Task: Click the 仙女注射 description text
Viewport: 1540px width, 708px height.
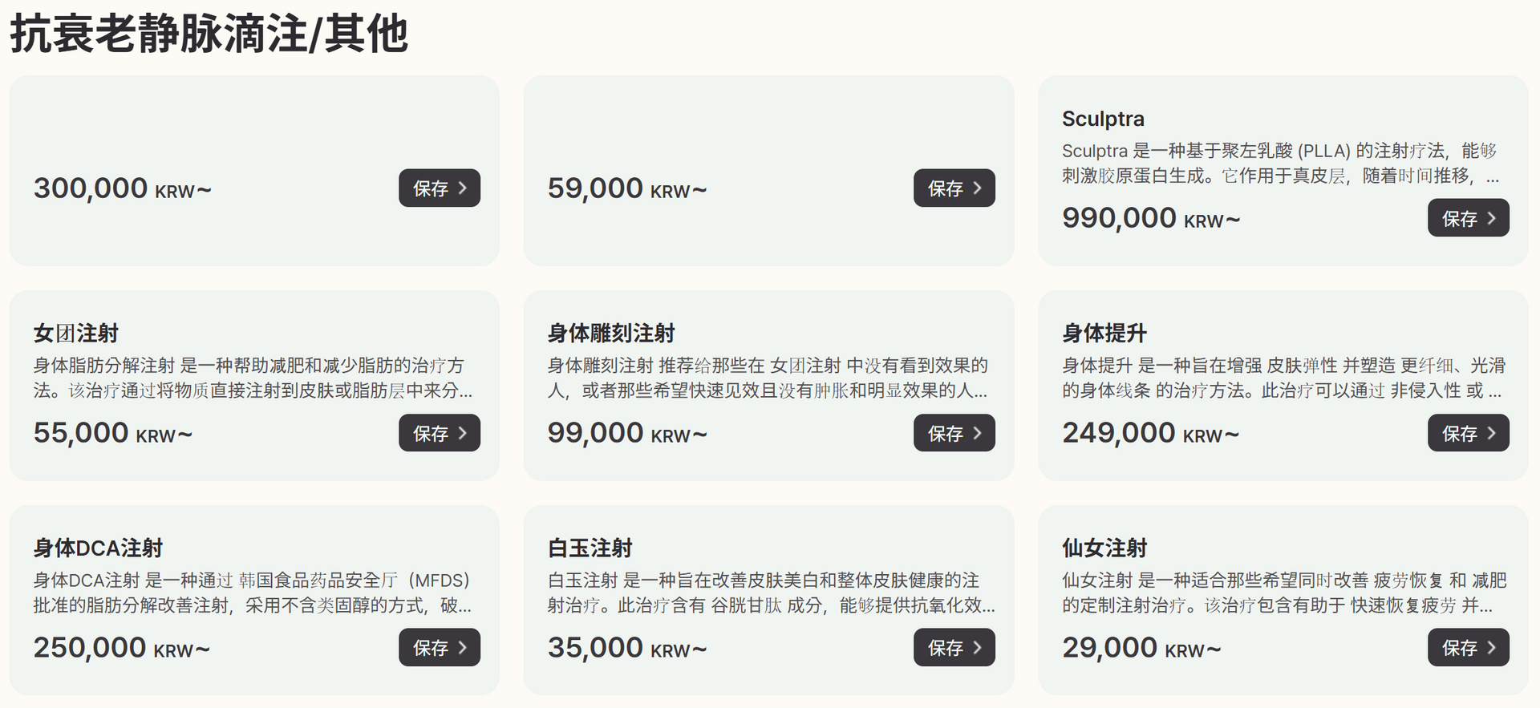Action: coord(1283,593)
